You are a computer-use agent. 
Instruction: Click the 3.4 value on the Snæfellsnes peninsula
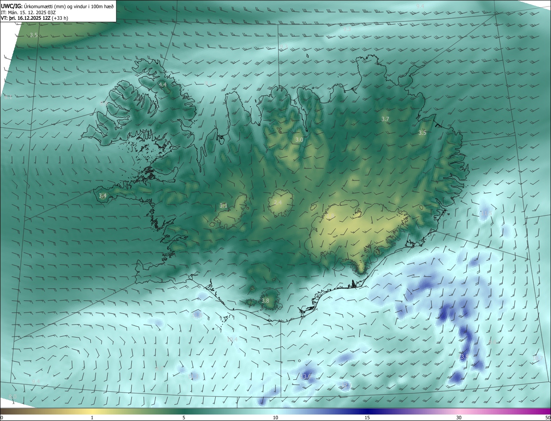tap(102, 195)
